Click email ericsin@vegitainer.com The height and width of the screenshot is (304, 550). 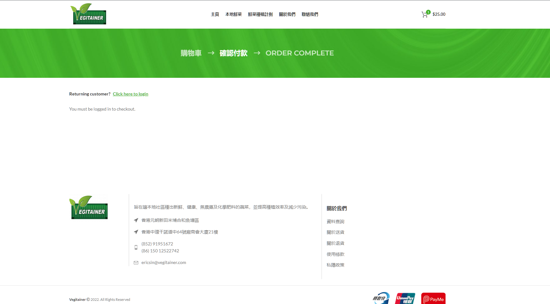[164, 262]
